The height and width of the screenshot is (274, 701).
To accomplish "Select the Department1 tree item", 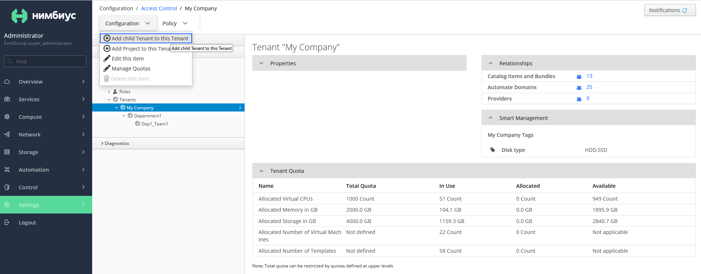I will click(x=148, y=116).
